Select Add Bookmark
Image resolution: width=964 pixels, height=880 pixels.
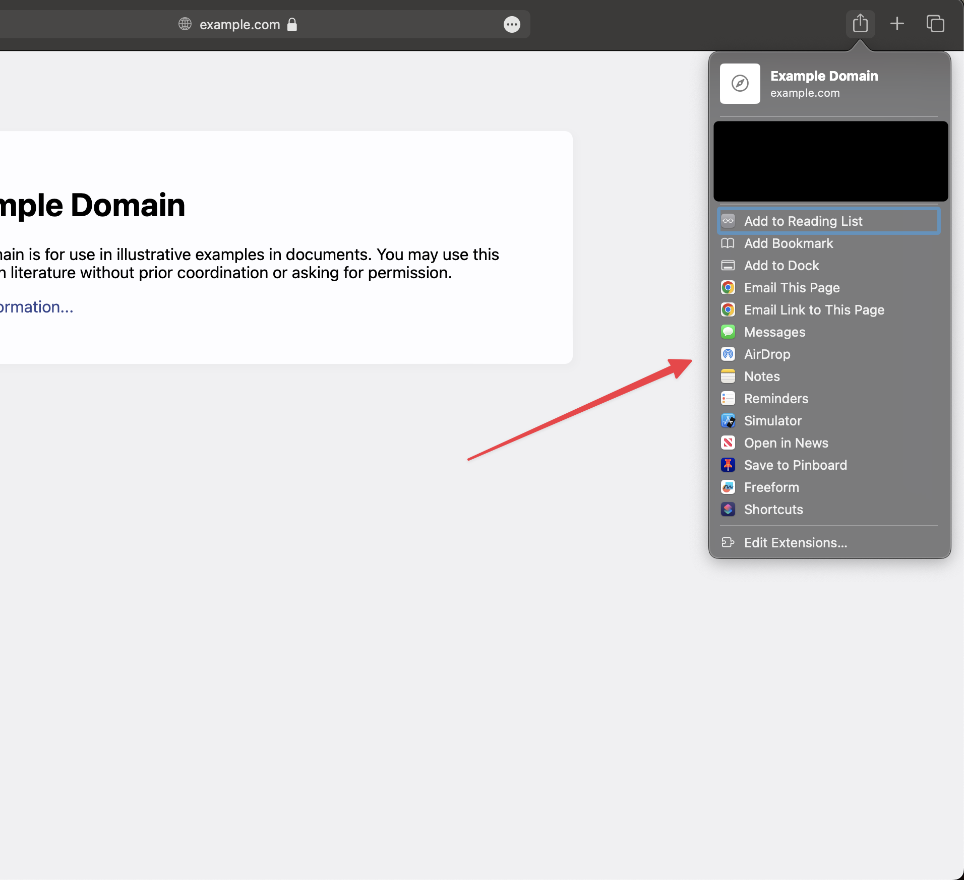(x=789, y=243)
